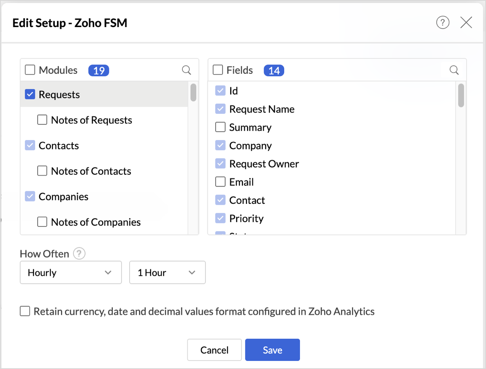Check the Summary field

(x=220, y=128)
